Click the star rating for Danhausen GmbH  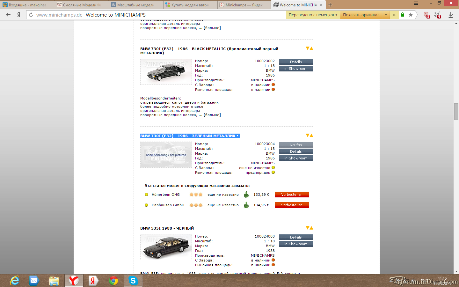(196, 205)
